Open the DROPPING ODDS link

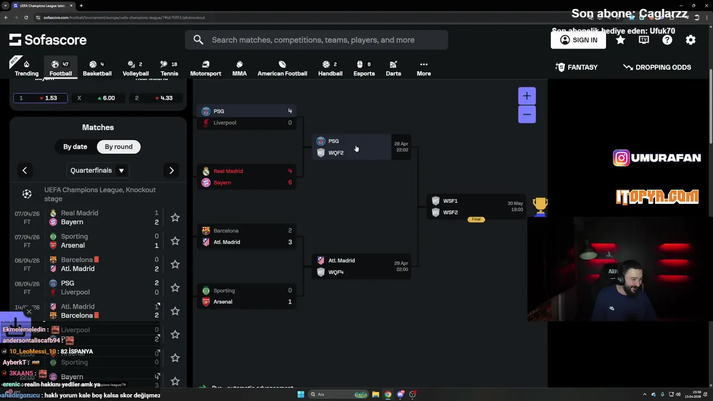click(x=657, y=67)
